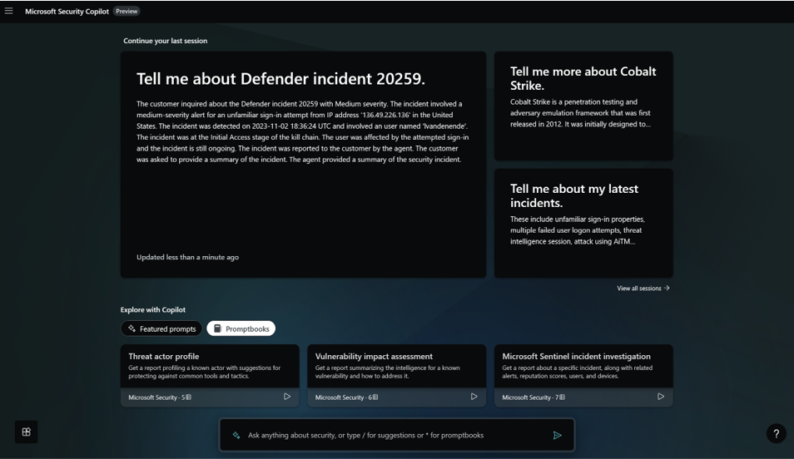Viewport: 794px width, 459px height.
Task: Click 'Updated less than a minute ago' text
Action: click(187, 257)
